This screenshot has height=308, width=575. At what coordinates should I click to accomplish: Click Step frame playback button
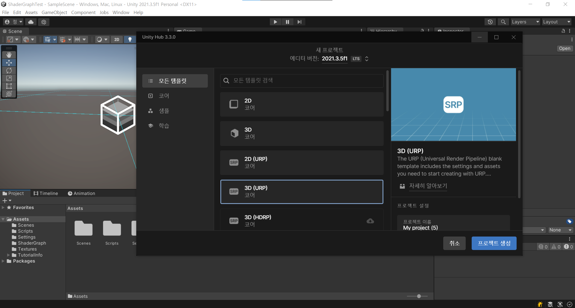click(x=299, y=22)
